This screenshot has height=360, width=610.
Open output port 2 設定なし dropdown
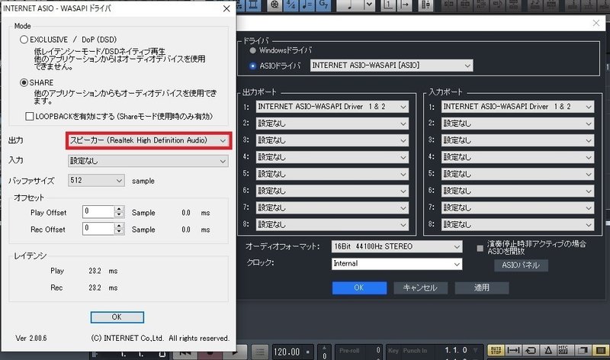click(332, 124)
